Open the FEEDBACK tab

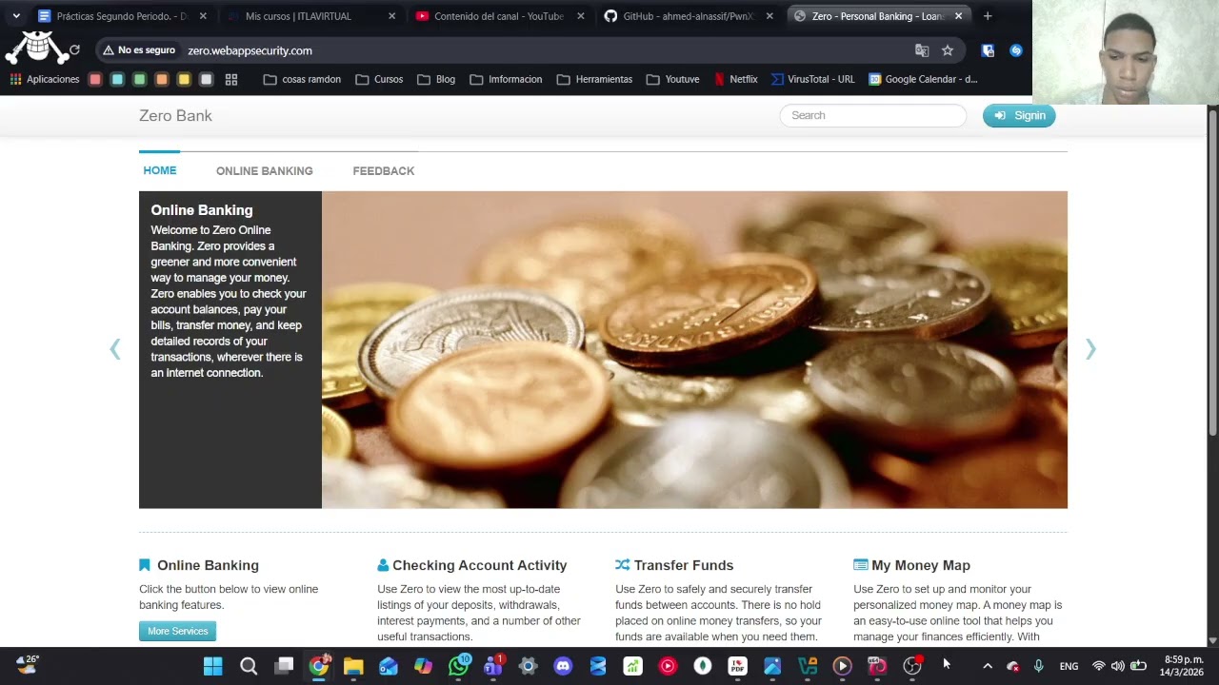pos(384,171)
